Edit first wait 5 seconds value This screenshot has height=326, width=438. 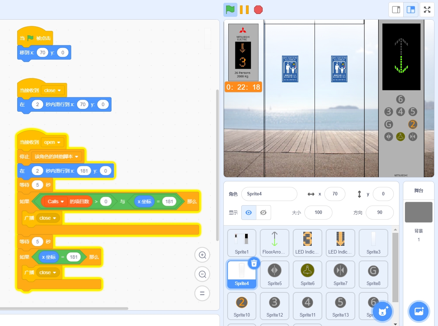point(37,185)
